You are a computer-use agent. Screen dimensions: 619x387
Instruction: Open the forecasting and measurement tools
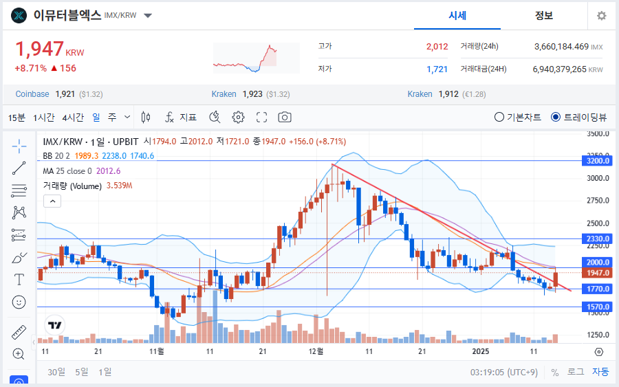(19, 235)
